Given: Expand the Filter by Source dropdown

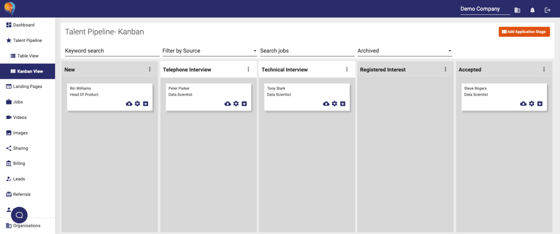Looking at the screenshot, I should tap(210, 51).
